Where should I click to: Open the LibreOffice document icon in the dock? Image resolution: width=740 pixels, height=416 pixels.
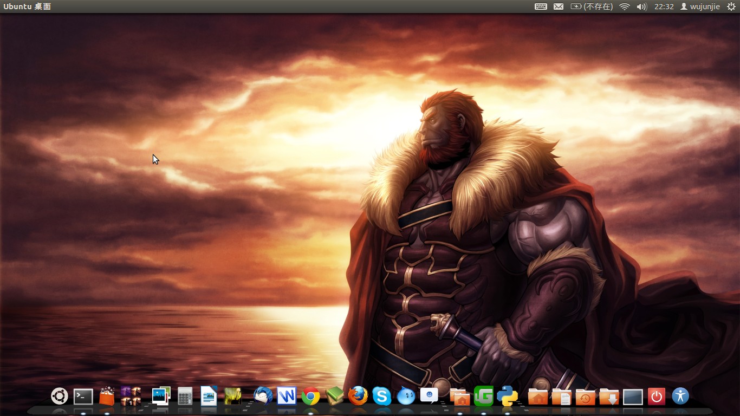[209, 396]
